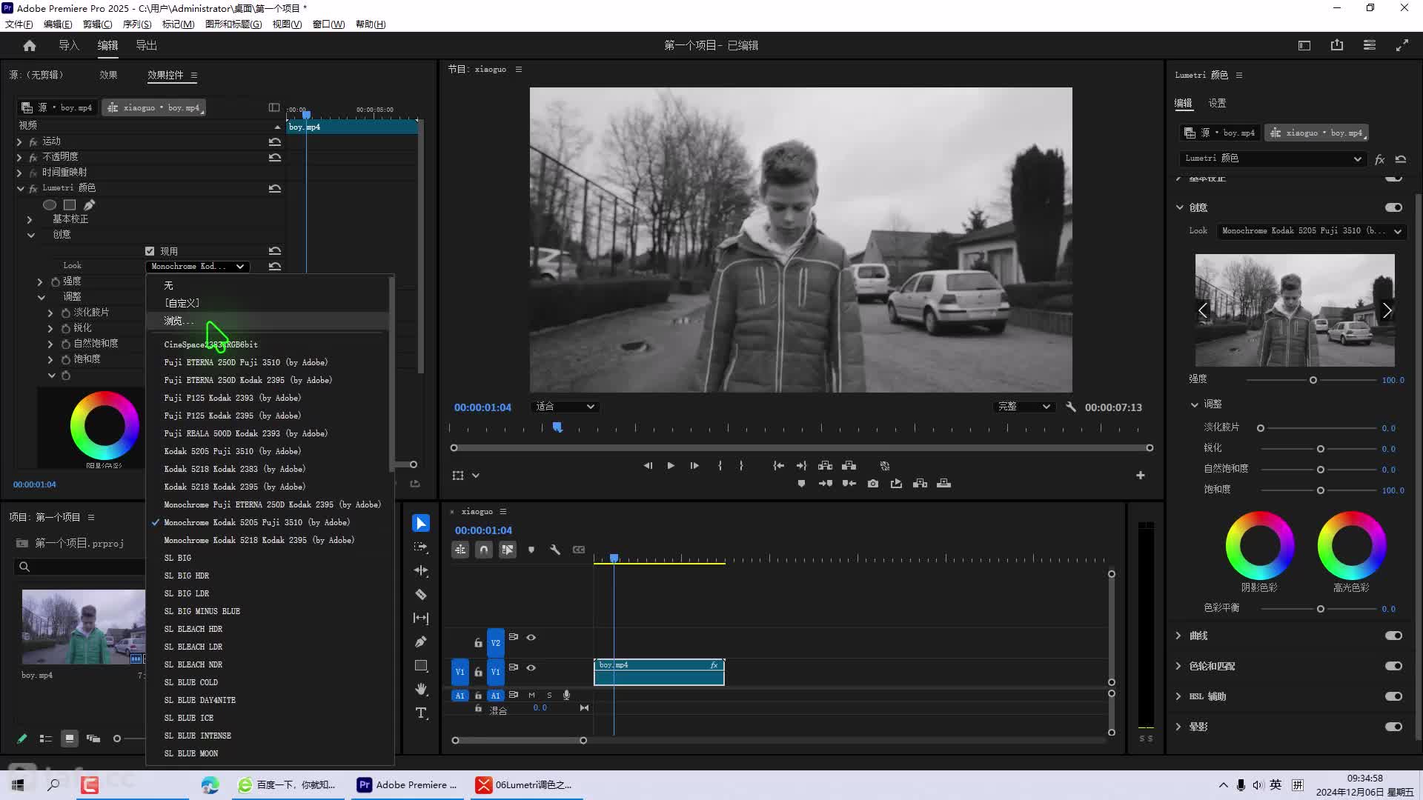
Task: Expand the 曲线 section in Lumetri
Action: pos(1178,636)
